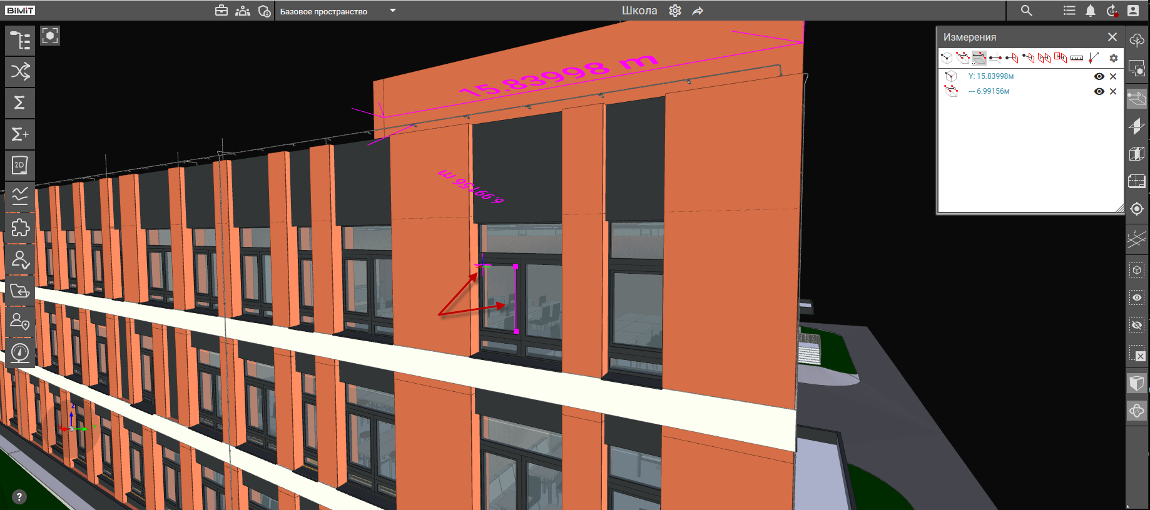Click the share arrow next to Школа
The image size is (1150, 510).
click(x=698, y=11)
